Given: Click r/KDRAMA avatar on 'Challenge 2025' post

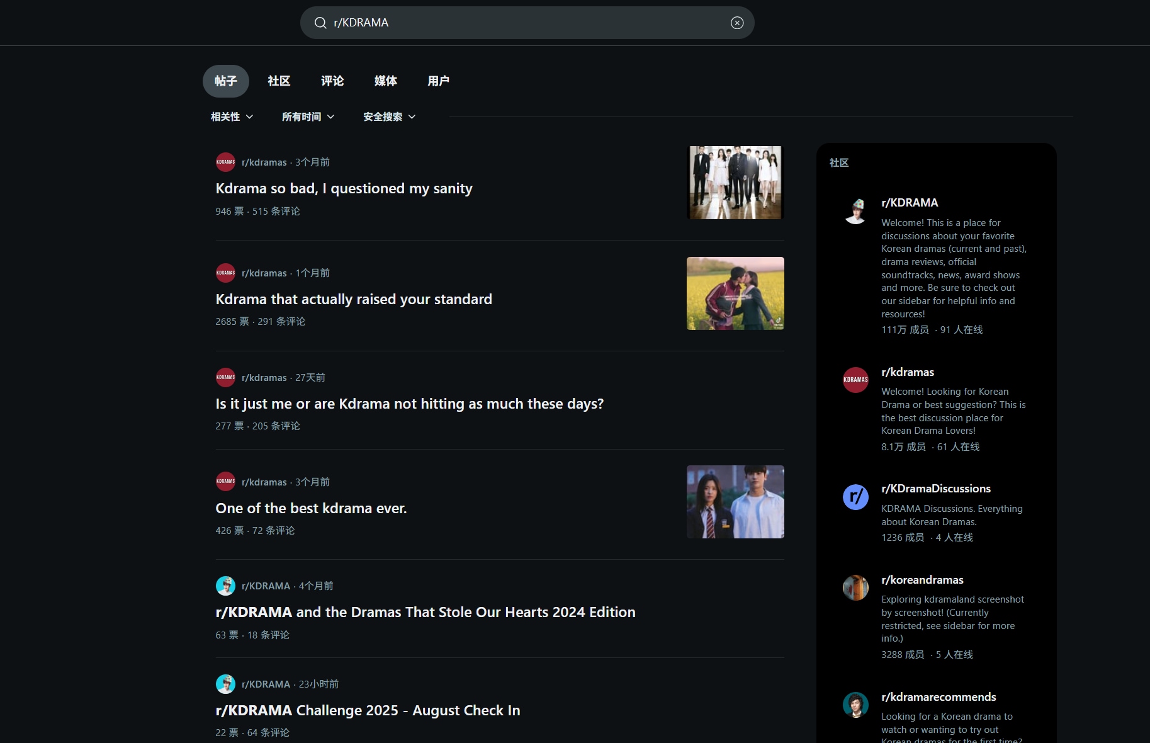Looking at the screenshot, I should pos(225,684).
